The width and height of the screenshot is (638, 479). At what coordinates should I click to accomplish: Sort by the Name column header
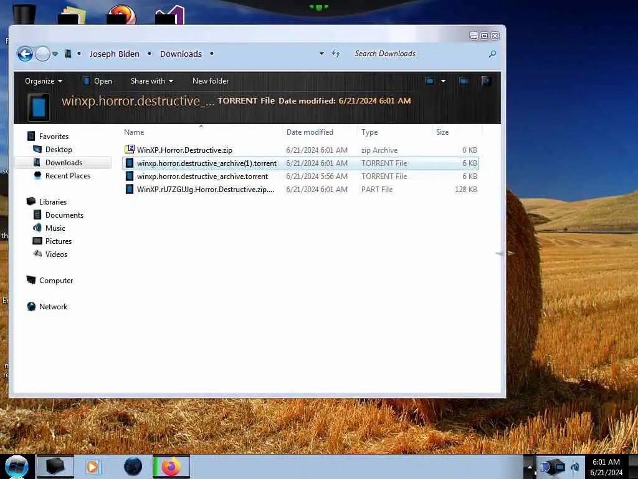[x=201, y=132]
